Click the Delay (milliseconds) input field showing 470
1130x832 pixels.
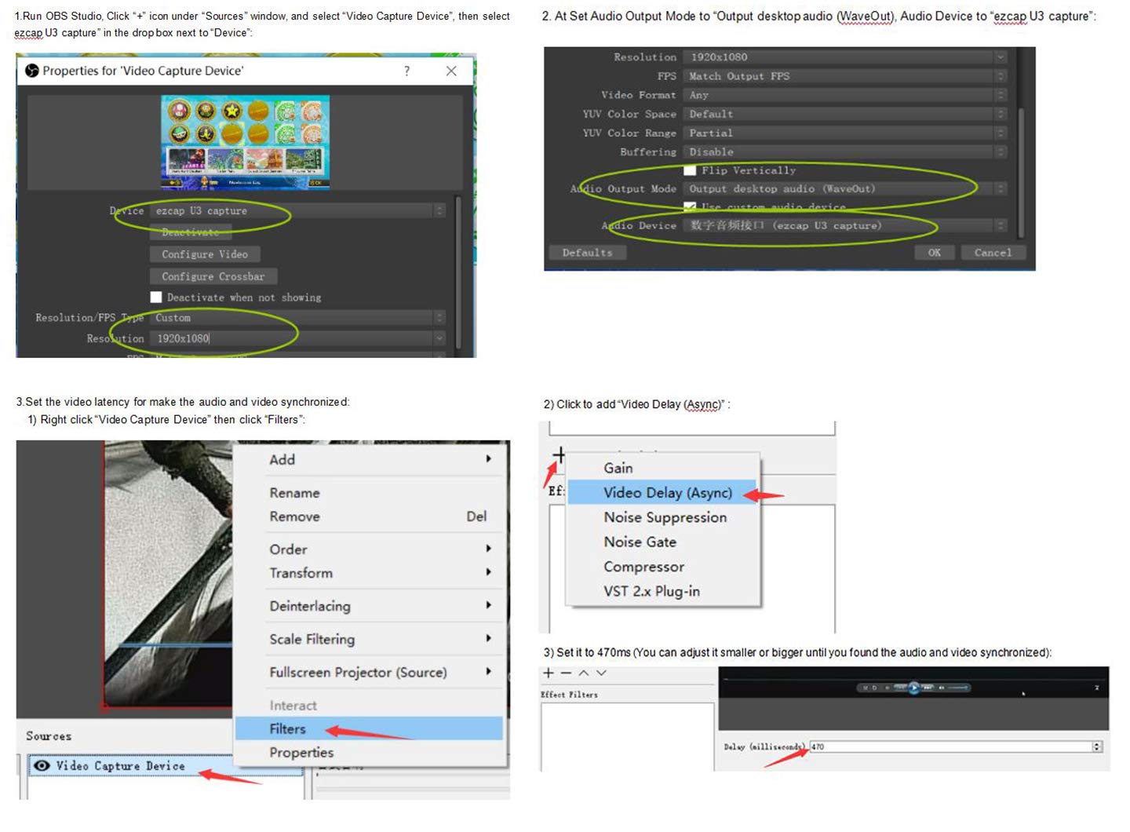950,746
